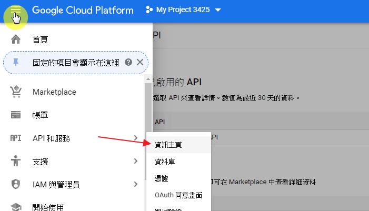Click the sidebar scrollbar up arrow
This screenshot has height=211, width=369.
pos(148,79)
